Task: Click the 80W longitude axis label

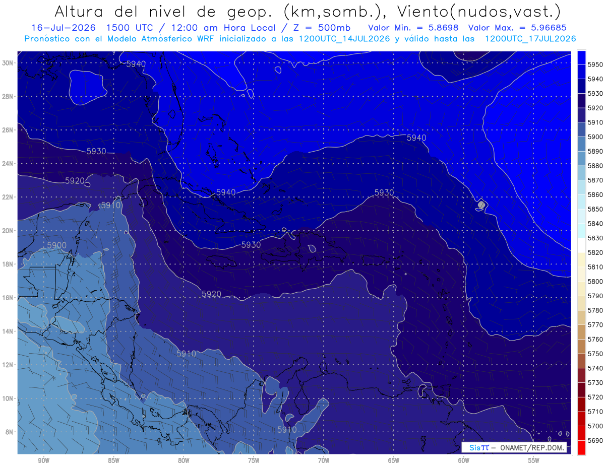Action: click(x=184, y=460)
